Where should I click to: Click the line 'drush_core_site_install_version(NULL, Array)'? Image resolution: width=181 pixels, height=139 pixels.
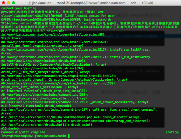pos(39,87)
